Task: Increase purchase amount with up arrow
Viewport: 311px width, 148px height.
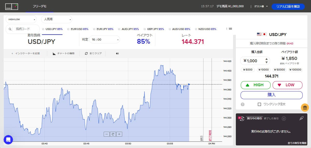Action: pyautogui.click(x=266, y=59)
